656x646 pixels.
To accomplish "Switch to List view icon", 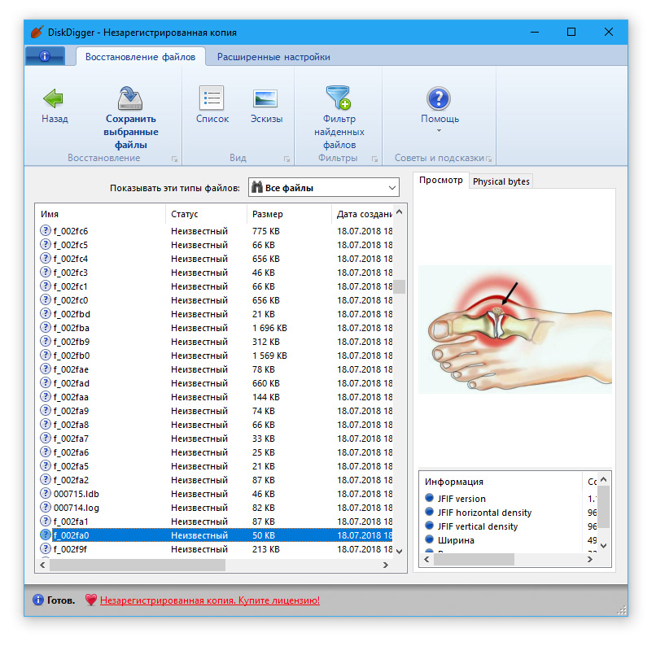I will tap(212, 99).
